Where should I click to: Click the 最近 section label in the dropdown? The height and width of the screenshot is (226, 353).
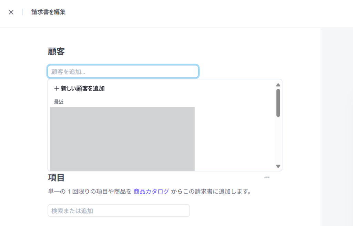tap(59, 102)
